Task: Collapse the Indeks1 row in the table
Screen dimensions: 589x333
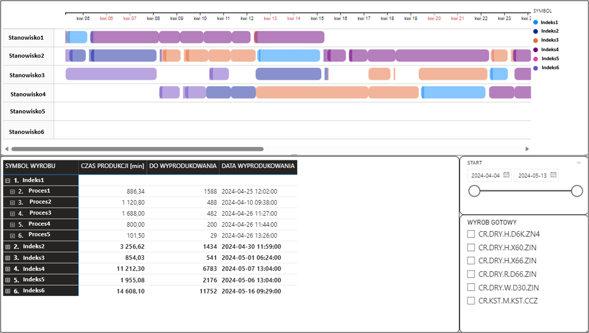Action: [8, 180]
